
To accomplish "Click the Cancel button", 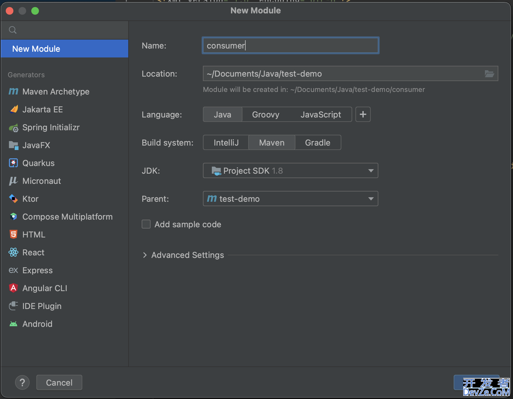I will (59, 382).
